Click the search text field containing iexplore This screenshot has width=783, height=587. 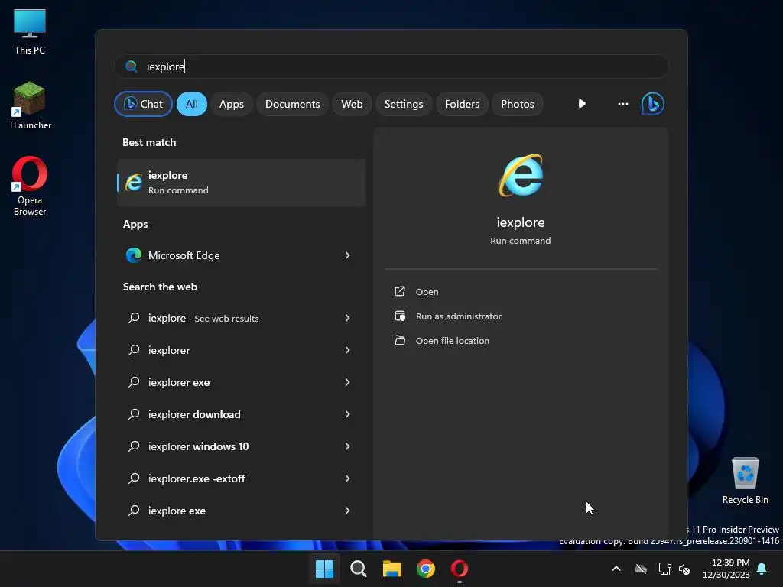[x=391, y=66]
